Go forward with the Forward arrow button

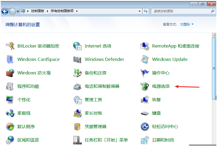point(13,11)
